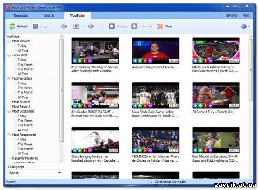Open the page number dropdown arrow

coord(84,26)
